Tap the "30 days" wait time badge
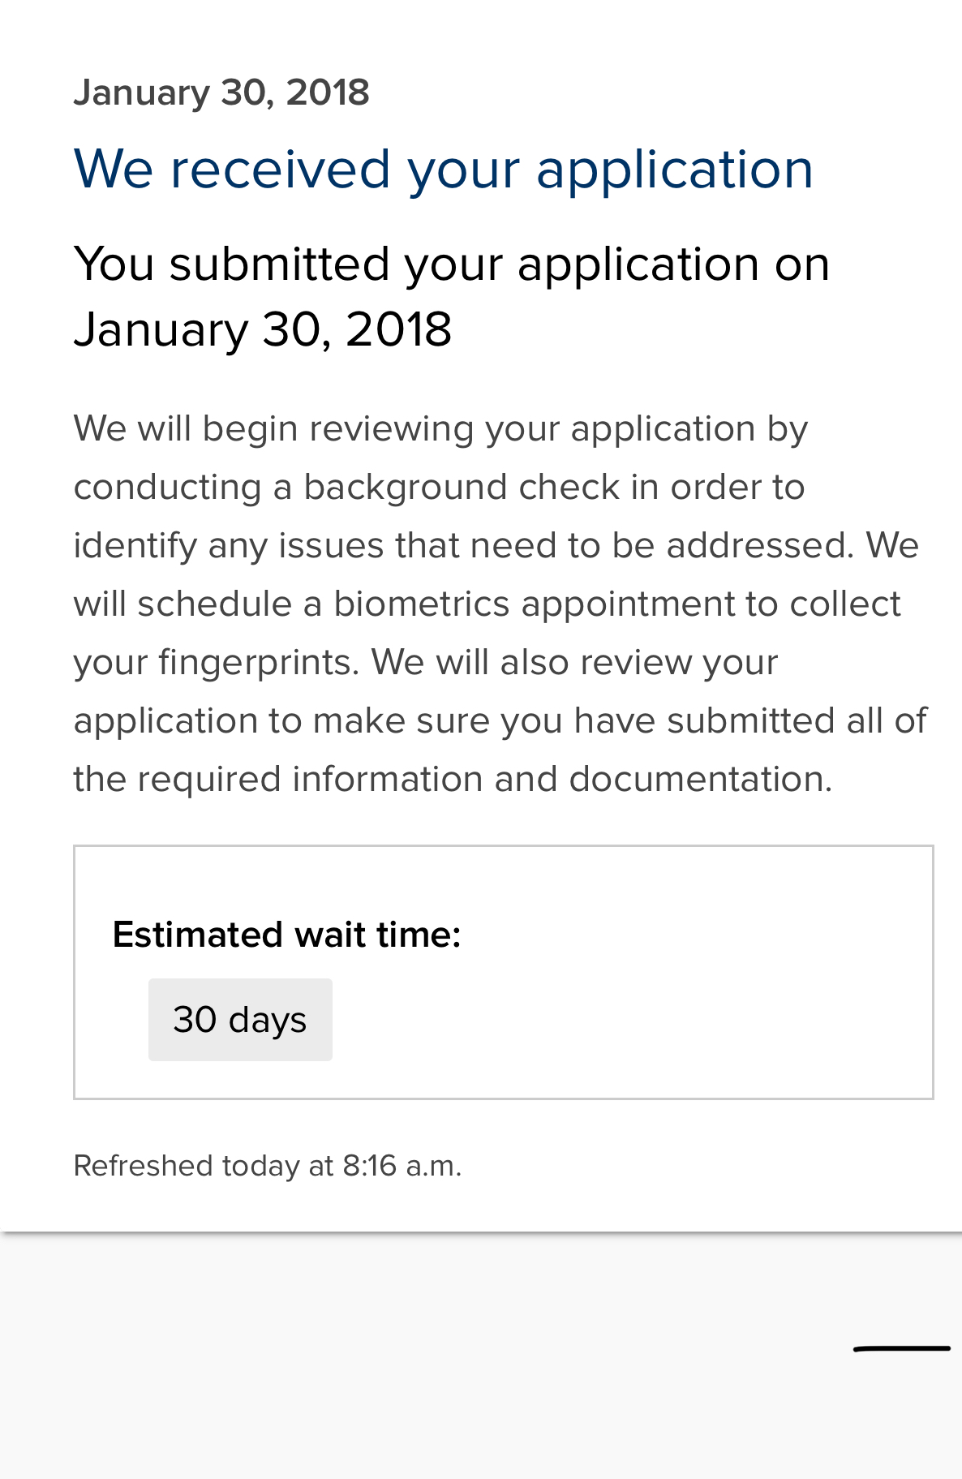962x1479 pixels. [x=240, y=1020]
